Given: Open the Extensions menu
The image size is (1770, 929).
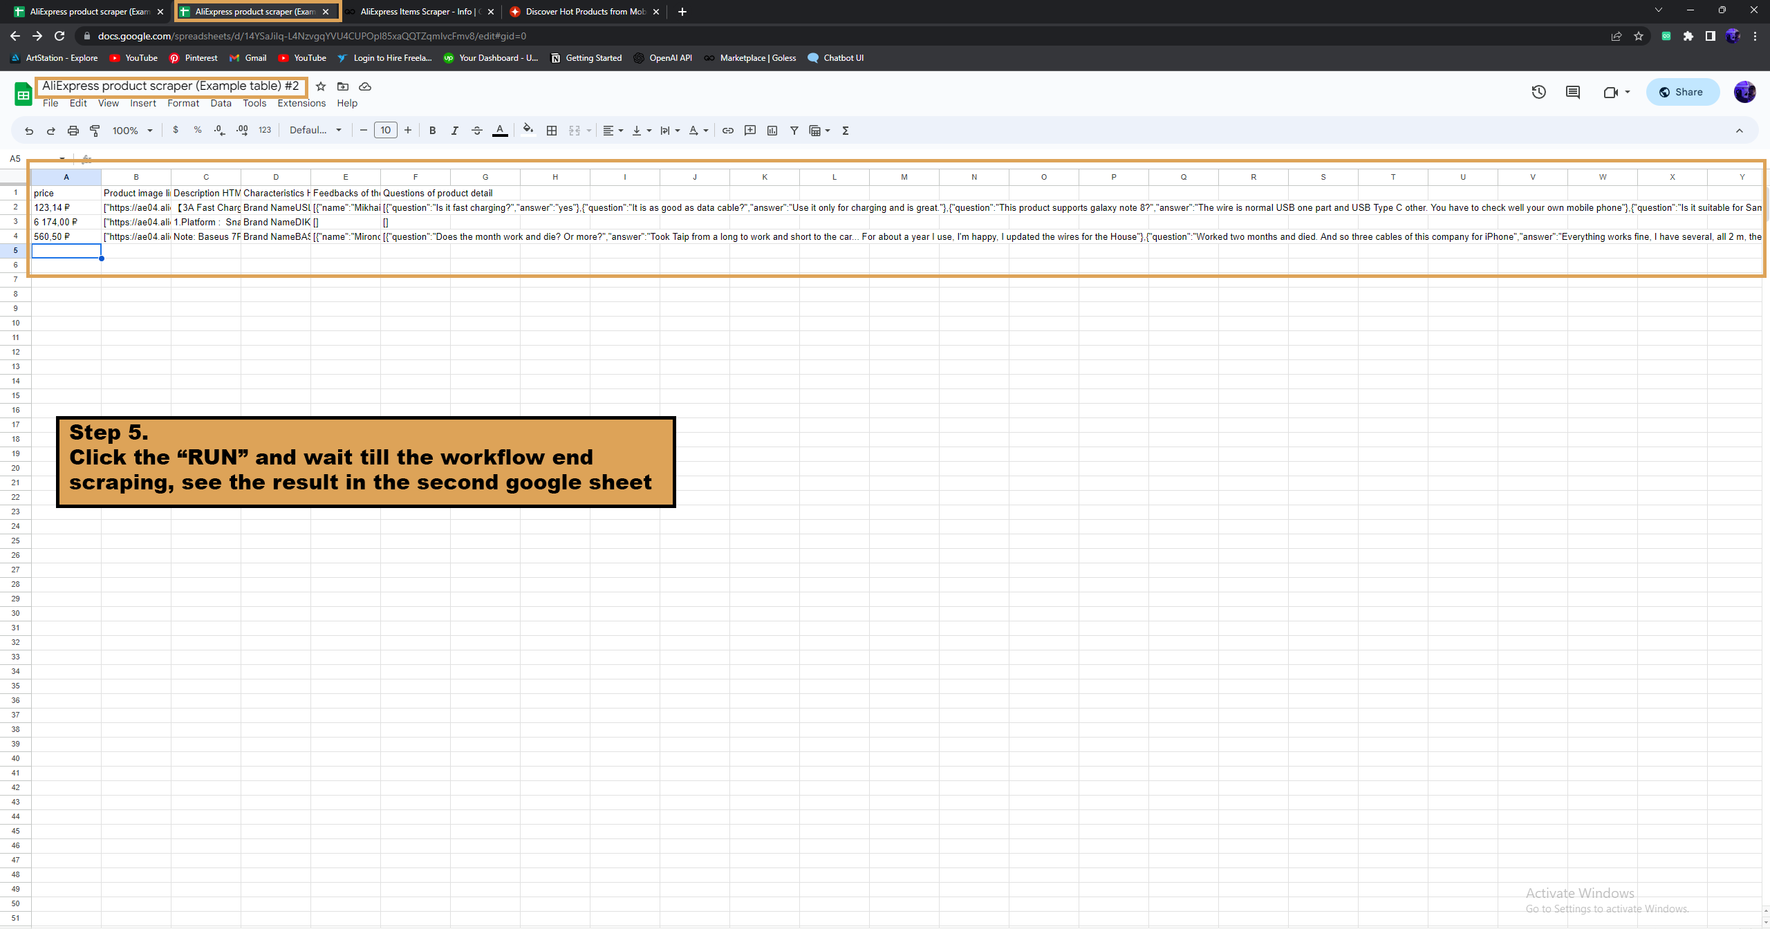Looking at the screenshot, I should click(301, 103).
